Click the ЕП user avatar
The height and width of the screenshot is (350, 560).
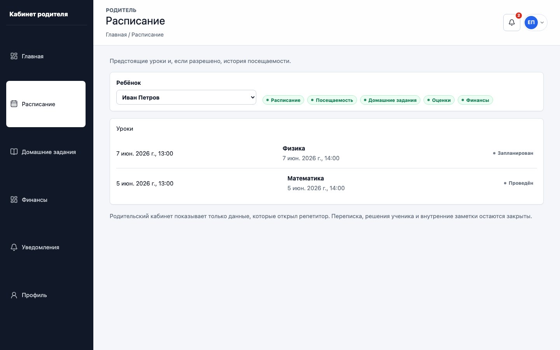coord(531,23)
